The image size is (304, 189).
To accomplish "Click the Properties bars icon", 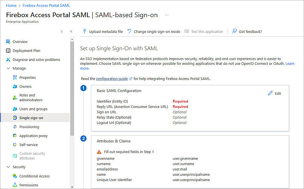I will tap(15, 77).
